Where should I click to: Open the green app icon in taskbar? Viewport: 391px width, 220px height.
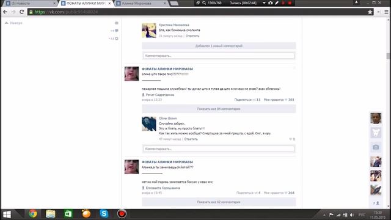click(68, 214)
